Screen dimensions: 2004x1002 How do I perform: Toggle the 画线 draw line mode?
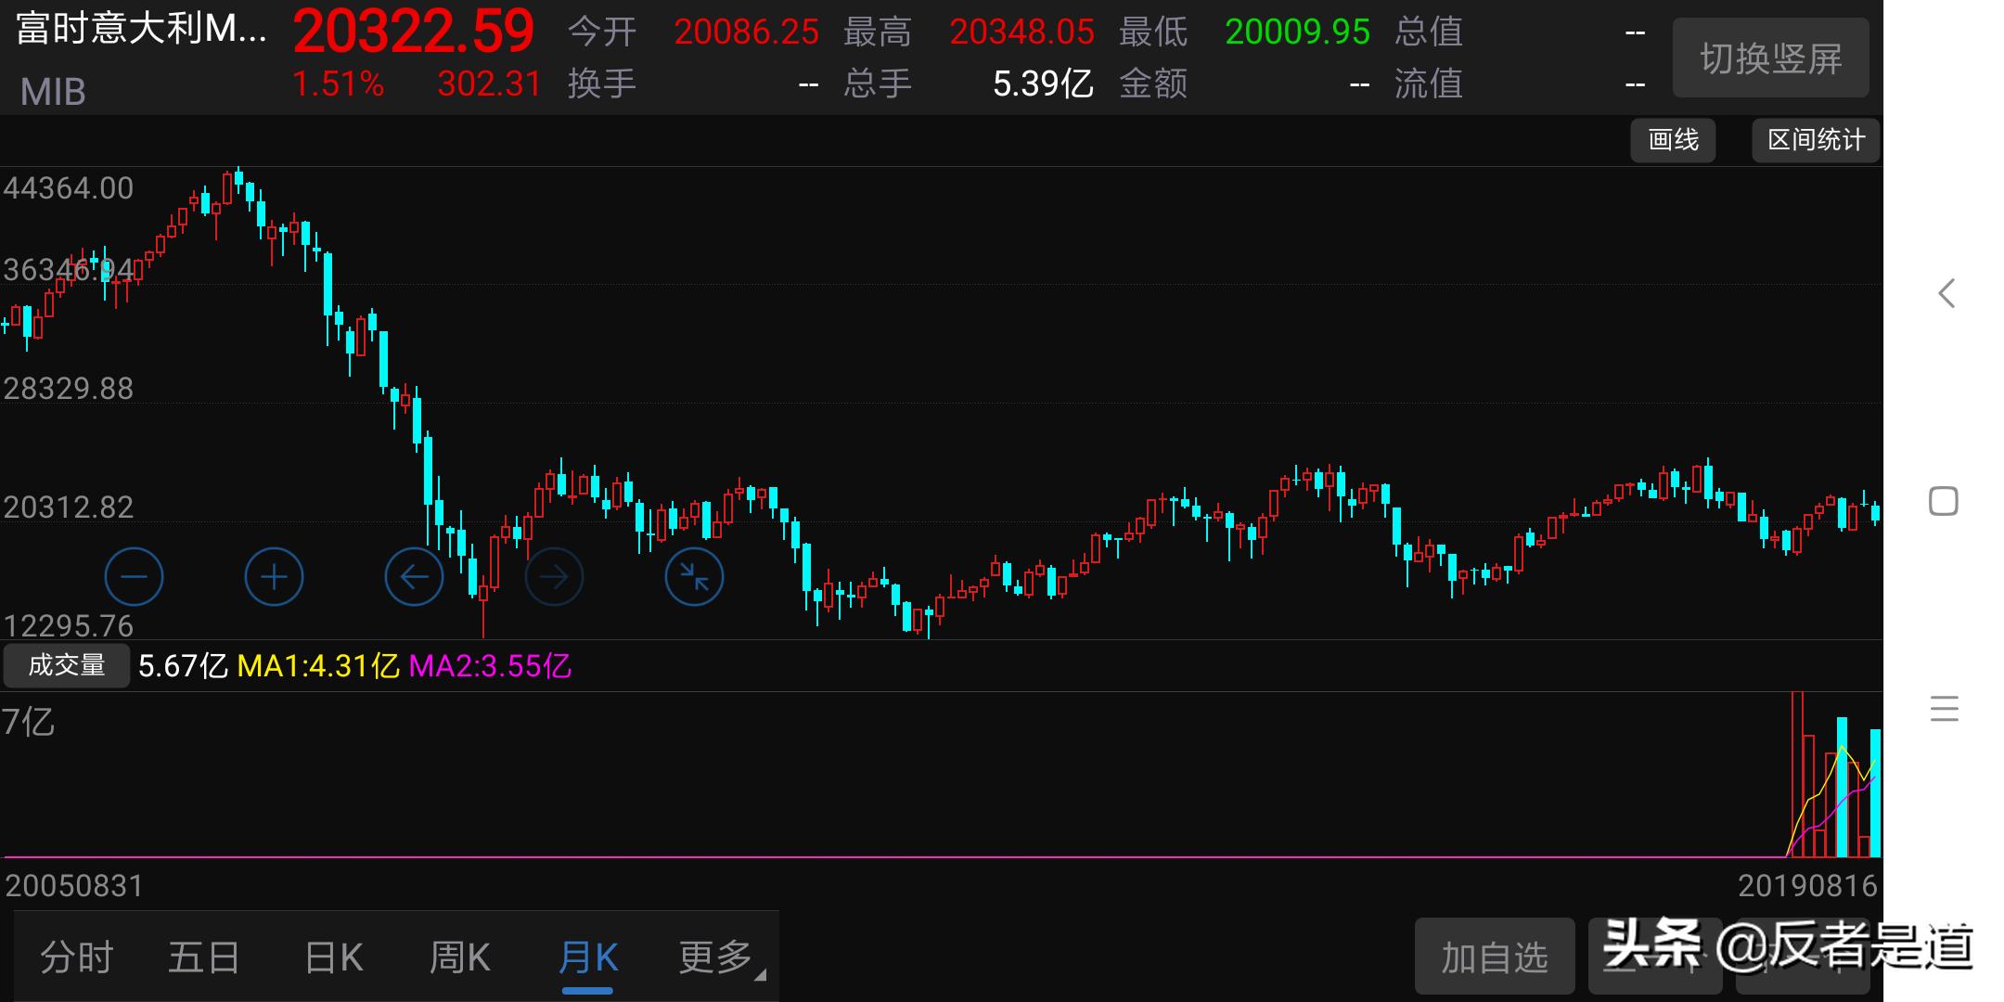click(1673, 140)
